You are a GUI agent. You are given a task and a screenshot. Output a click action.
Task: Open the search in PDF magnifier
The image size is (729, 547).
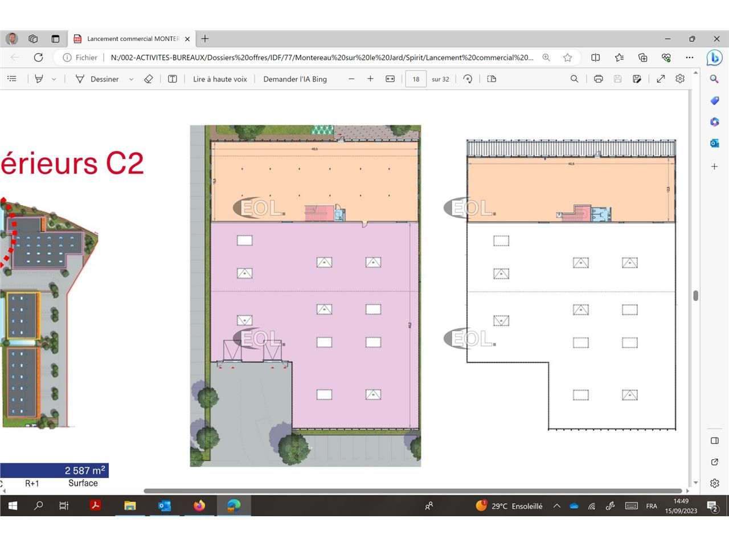[574, 79]
